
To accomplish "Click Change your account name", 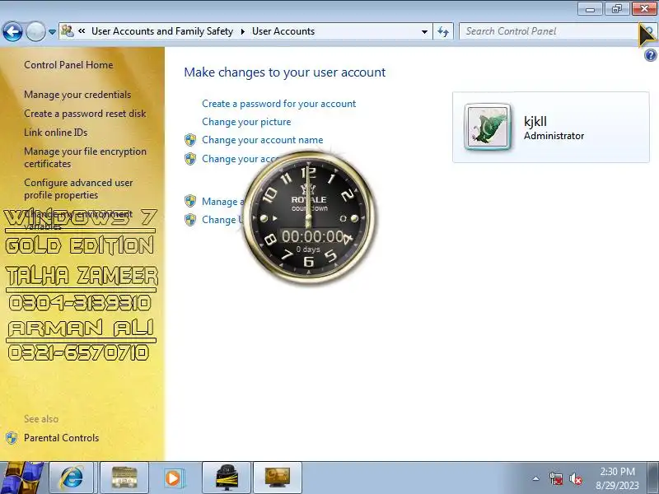I will [262, 140].
